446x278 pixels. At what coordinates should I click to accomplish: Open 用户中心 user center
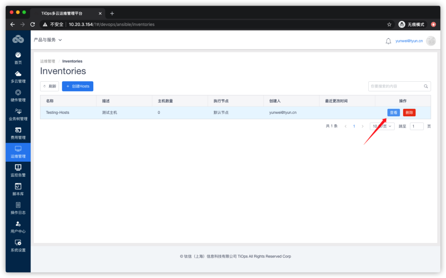pos(18,227)
